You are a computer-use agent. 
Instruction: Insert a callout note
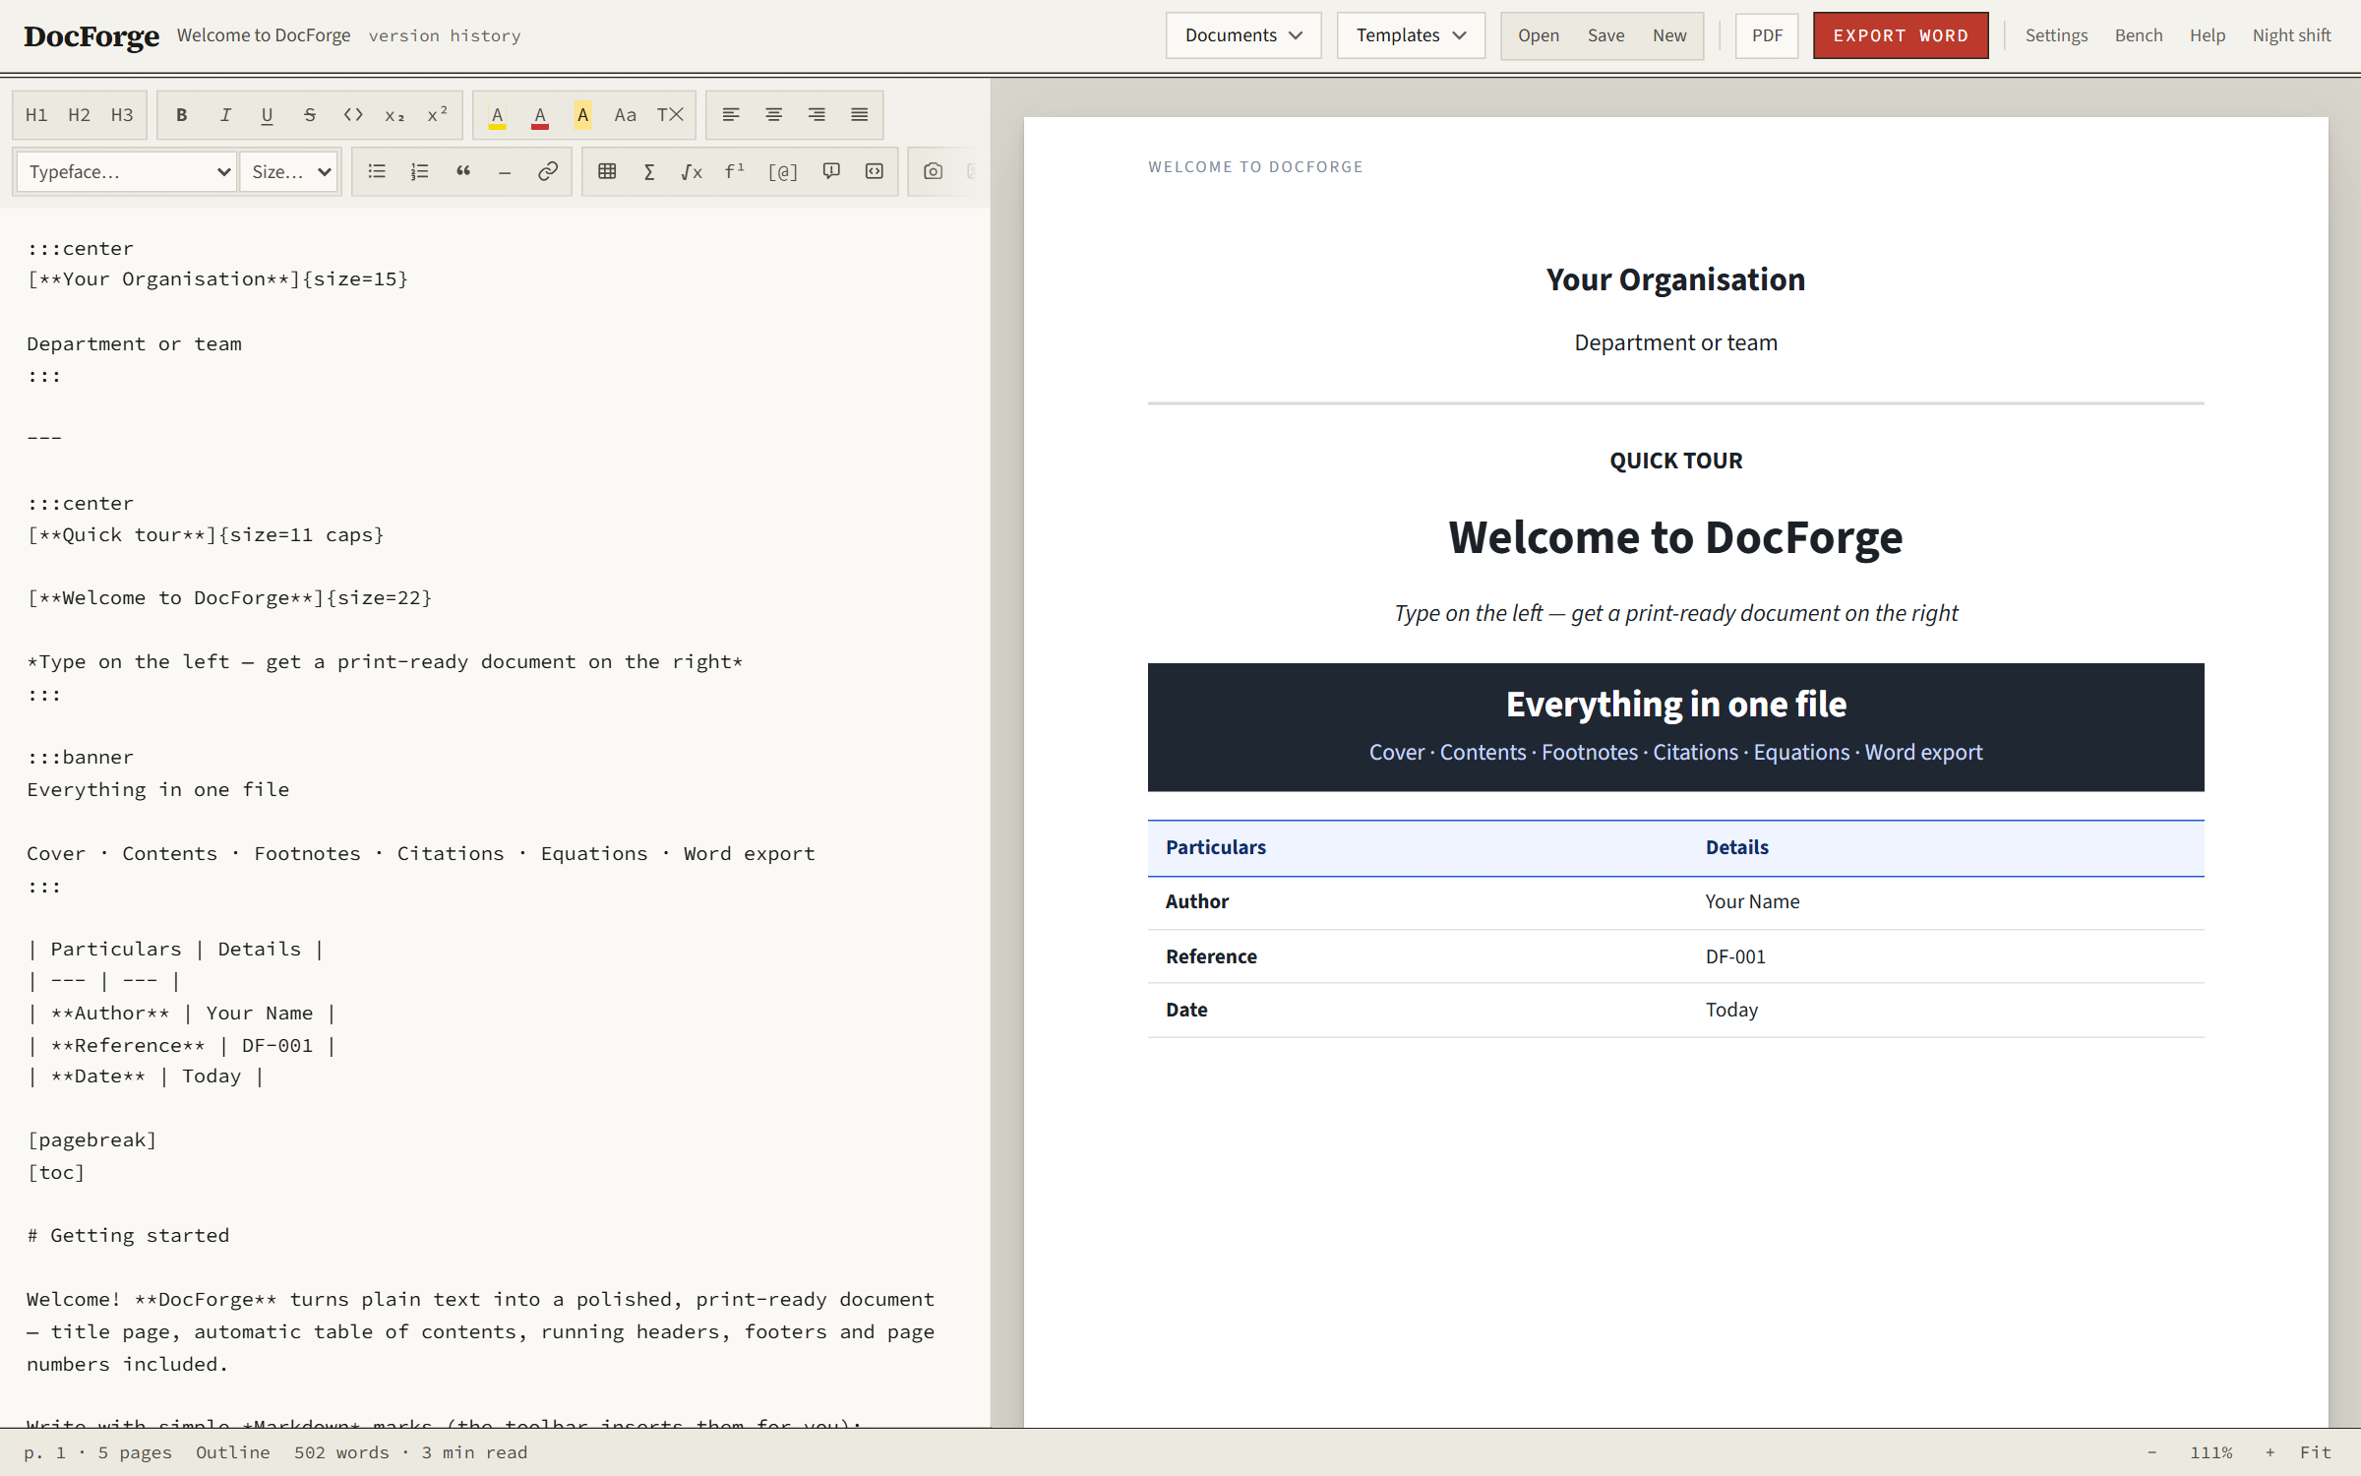pyautogui.click(x=831, y=171)
